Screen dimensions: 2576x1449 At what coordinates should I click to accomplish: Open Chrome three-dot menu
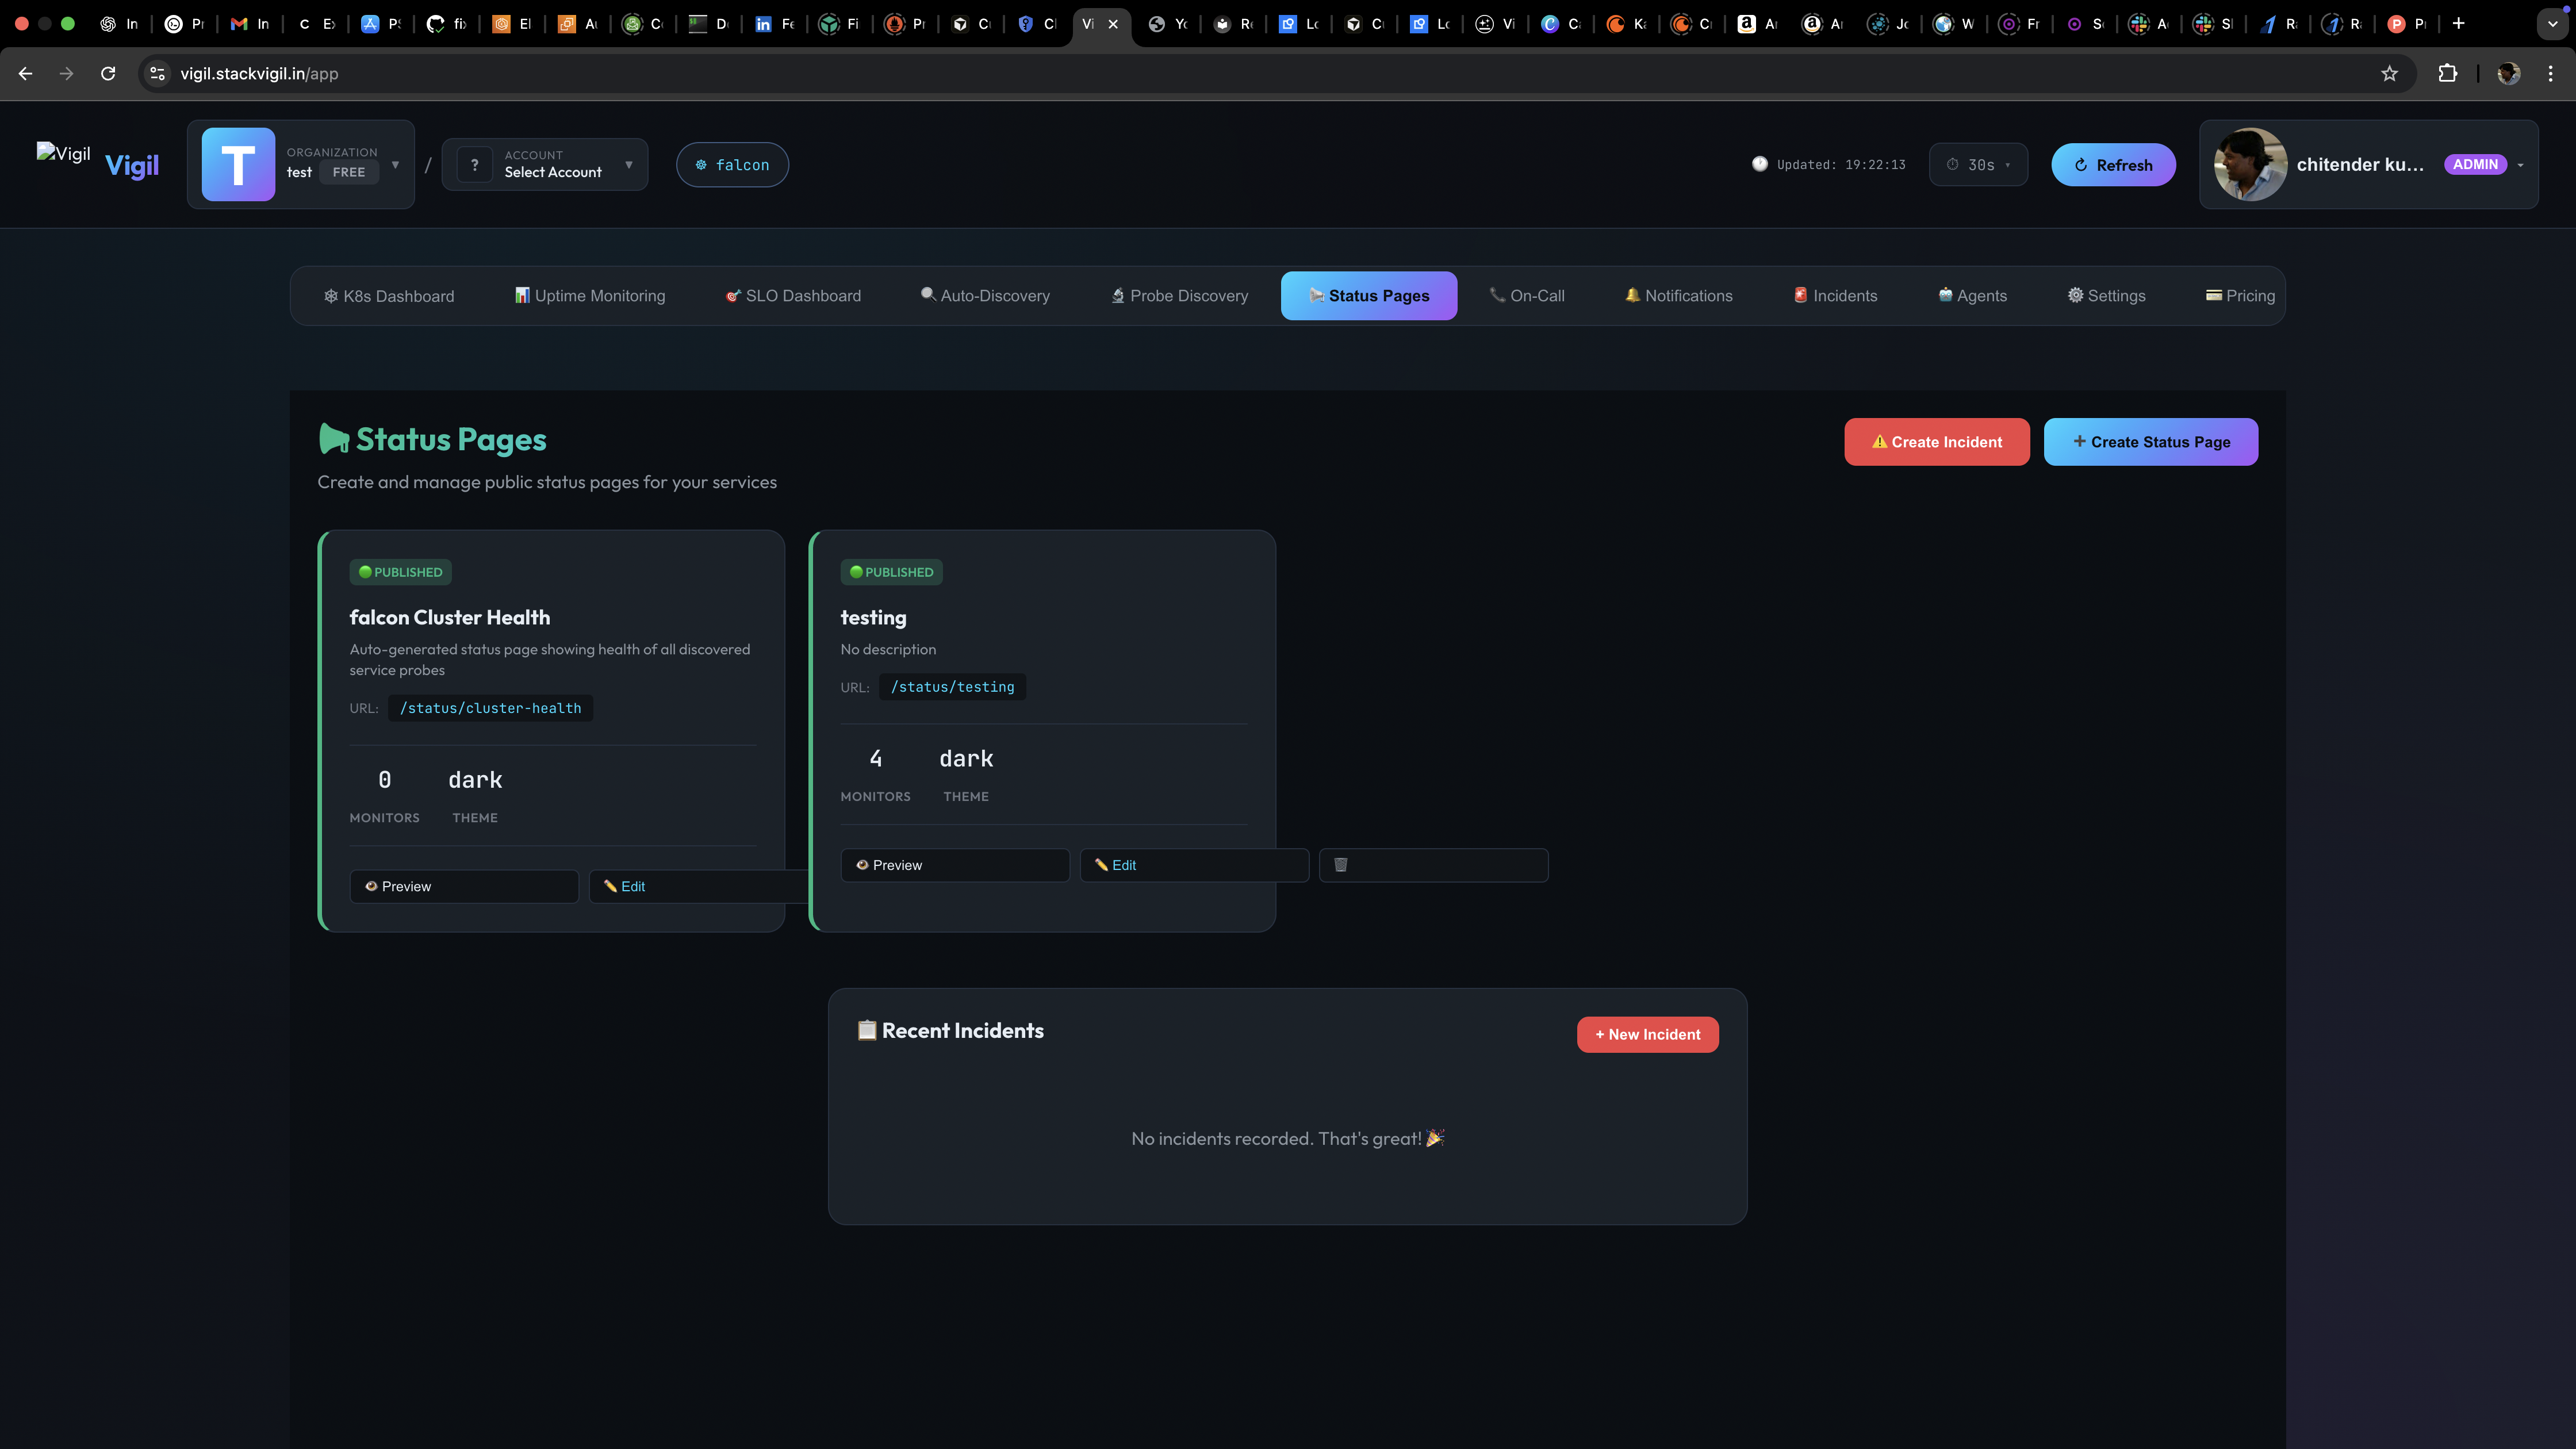(x=2551, y=73)
